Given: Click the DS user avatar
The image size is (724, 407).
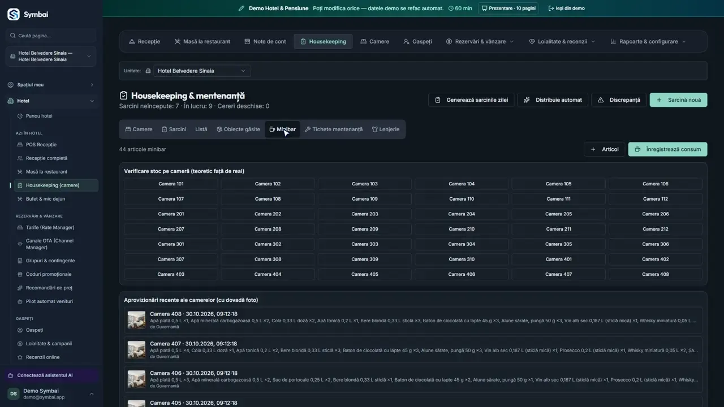Looking at the screenshot, I should coord(13,393).
